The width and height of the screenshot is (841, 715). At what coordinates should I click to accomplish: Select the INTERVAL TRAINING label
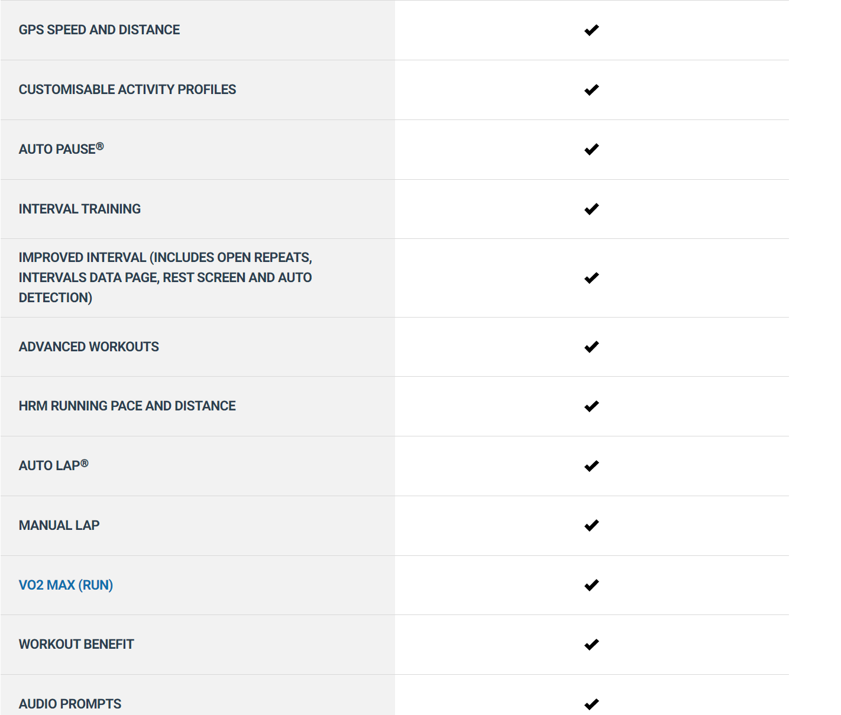(80, 209)
